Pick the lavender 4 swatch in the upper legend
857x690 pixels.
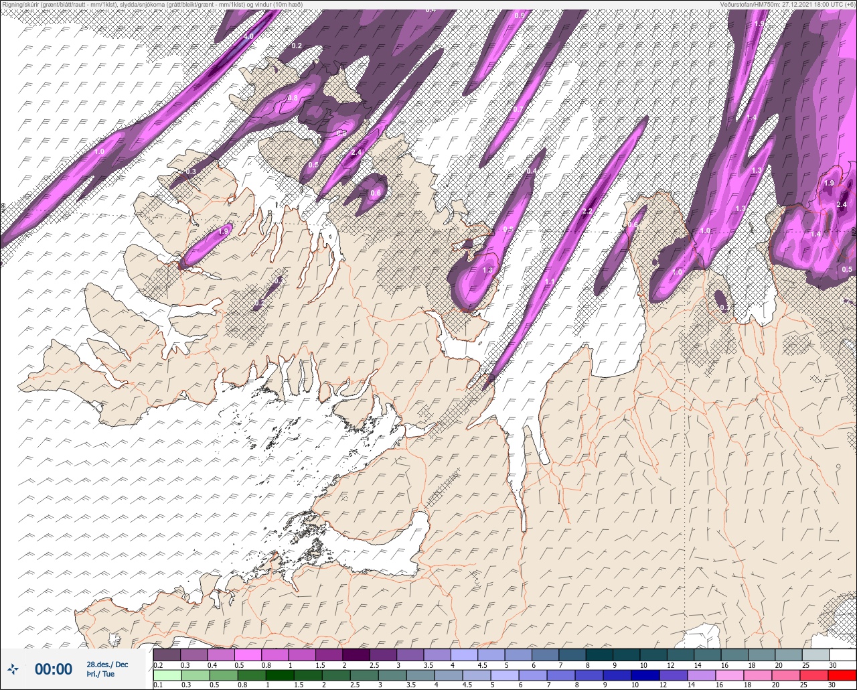464,654
